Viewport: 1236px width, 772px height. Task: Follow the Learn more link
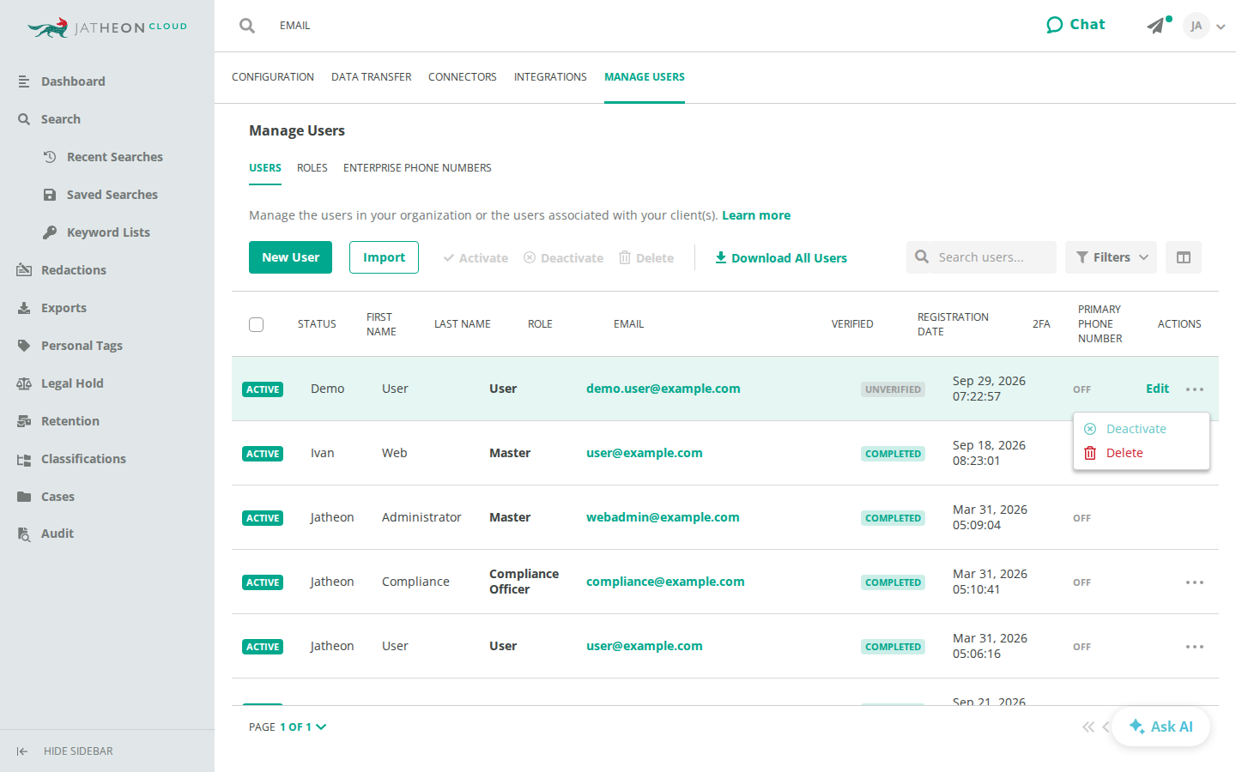(x=756, y=215)
